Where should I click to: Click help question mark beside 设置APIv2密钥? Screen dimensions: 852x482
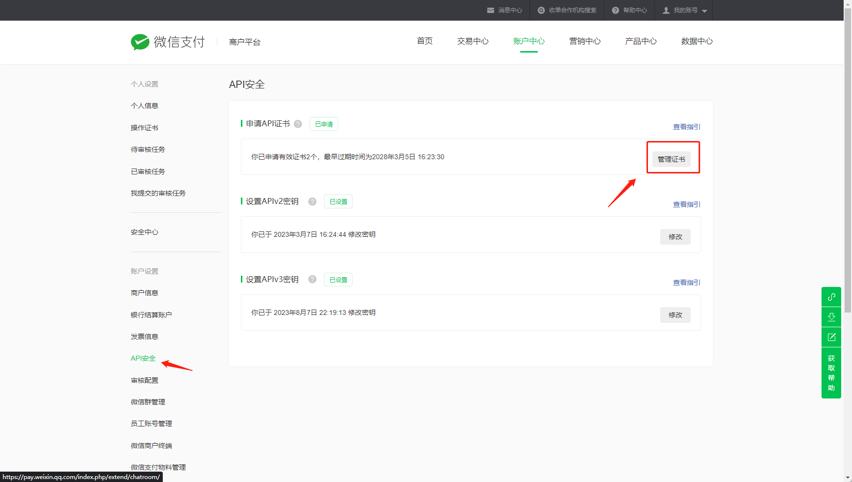(x=312, y=201)
